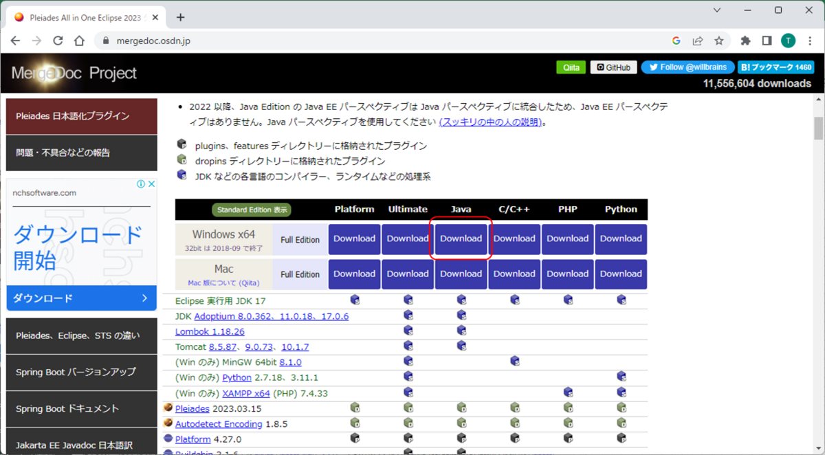The height and width of the screenshot is (455, 825).
Task: Download Mac Ultimate edition
Action: [408, 274]
